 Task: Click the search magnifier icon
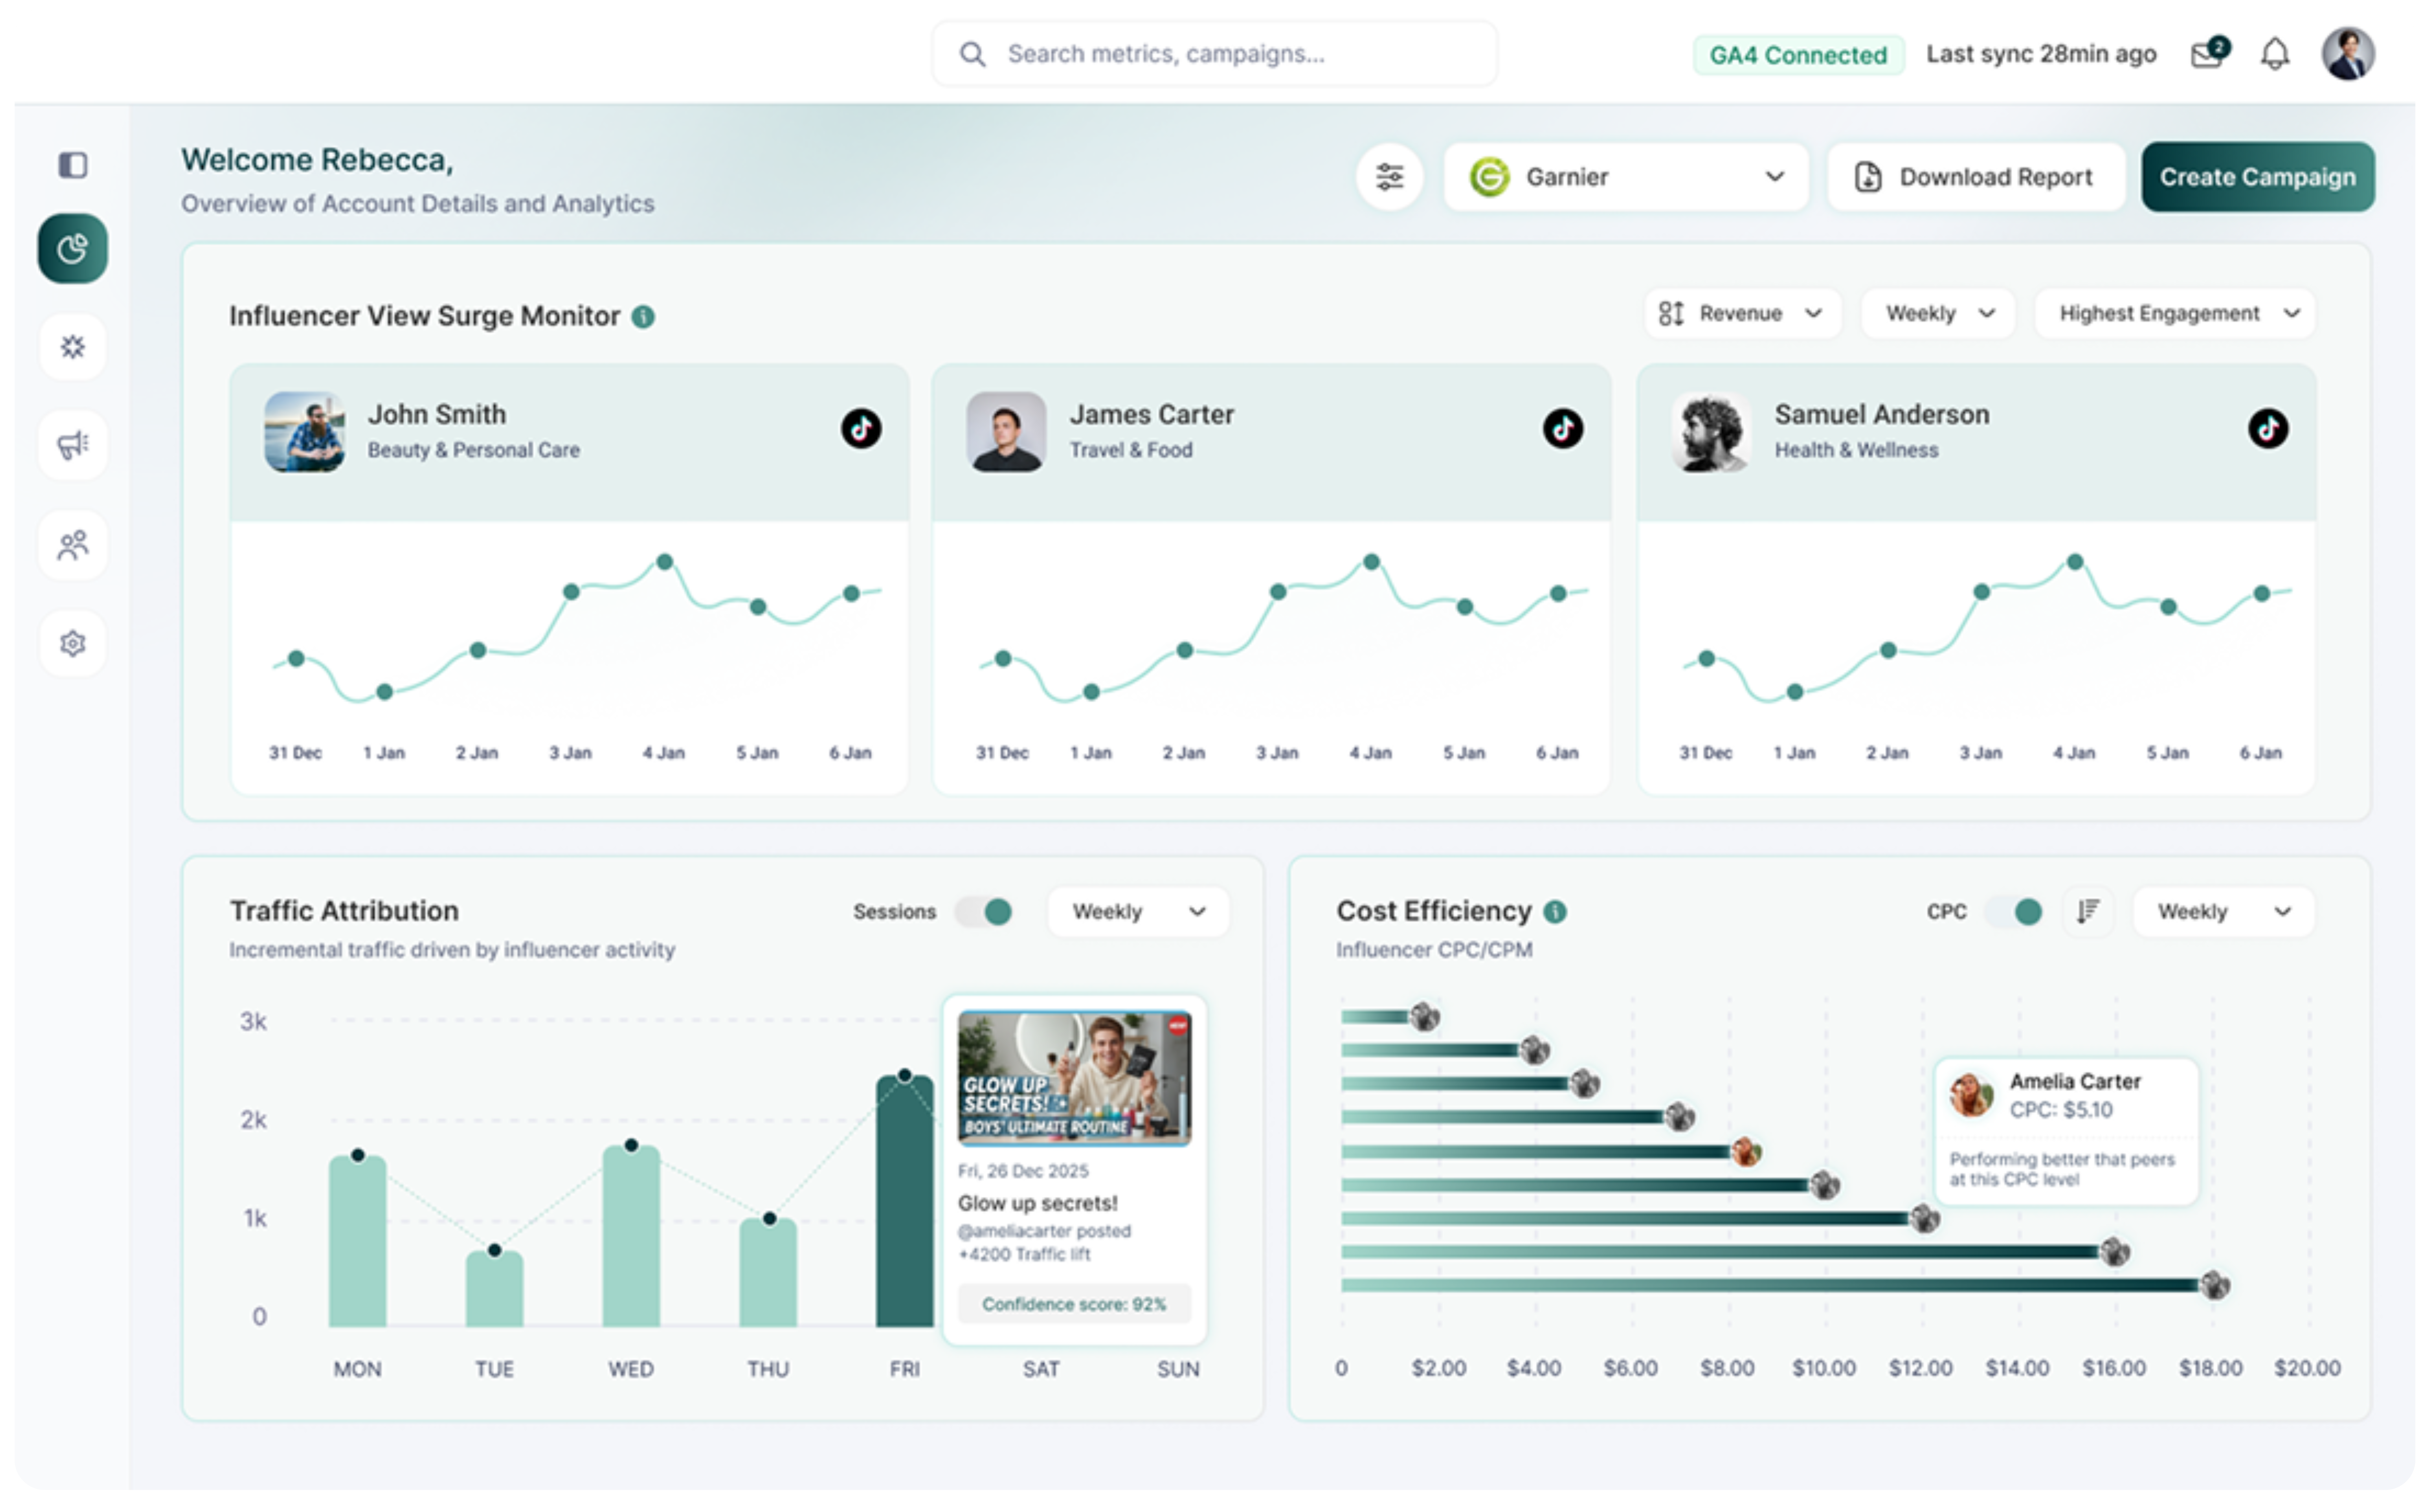(973, 54)
